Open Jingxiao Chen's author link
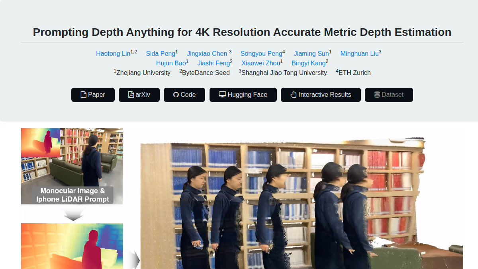This screenshot has width=478, height=269. coord(207,53)
